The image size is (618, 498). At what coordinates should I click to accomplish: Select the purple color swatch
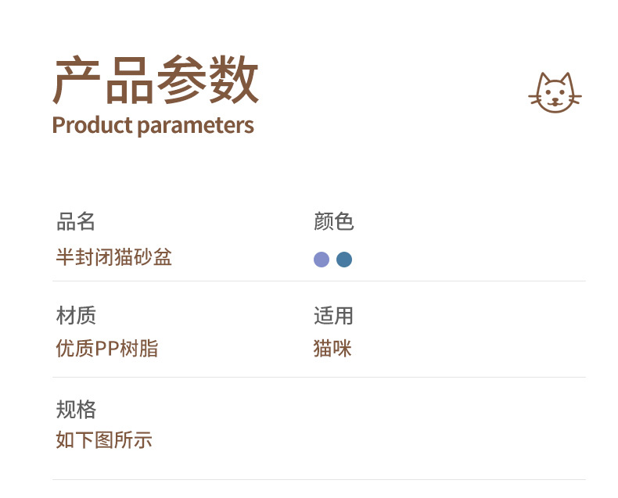coord(321,260)
